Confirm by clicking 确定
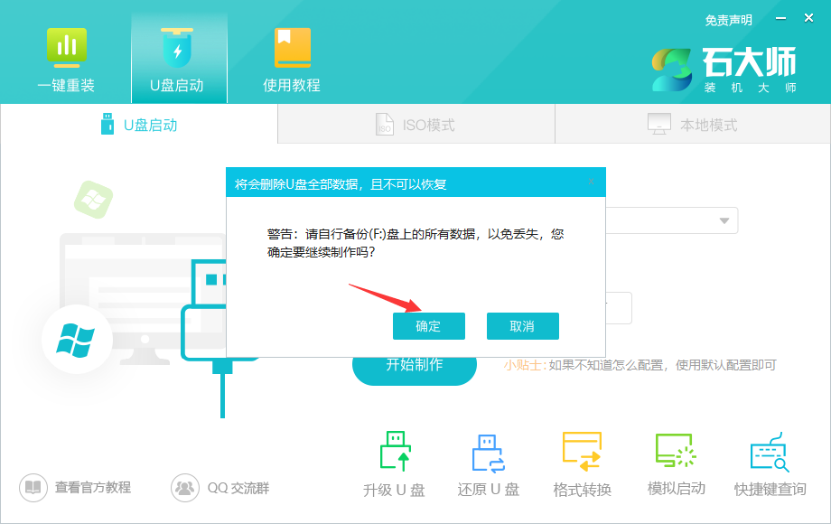 coord(429,326)
